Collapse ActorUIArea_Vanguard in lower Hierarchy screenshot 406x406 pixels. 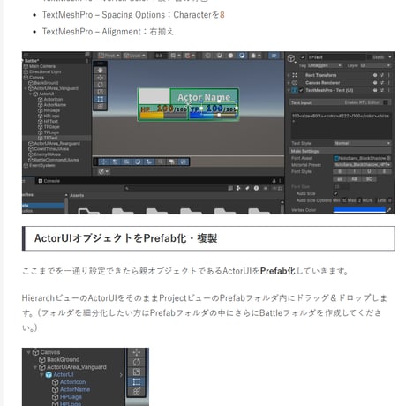click(35, 367)
